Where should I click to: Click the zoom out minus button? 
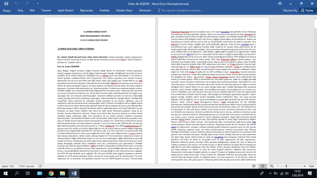click(278, 166)
